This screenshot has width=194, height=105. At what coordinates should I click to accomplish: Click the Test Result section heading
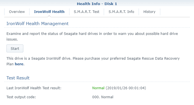click(18, 78)
